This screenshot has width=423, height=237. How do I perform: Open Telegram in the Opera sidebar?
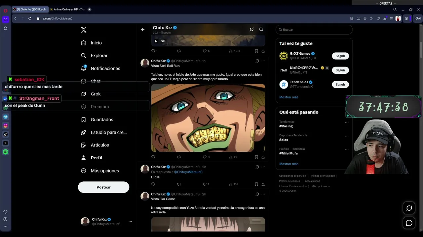click(6, 117)
